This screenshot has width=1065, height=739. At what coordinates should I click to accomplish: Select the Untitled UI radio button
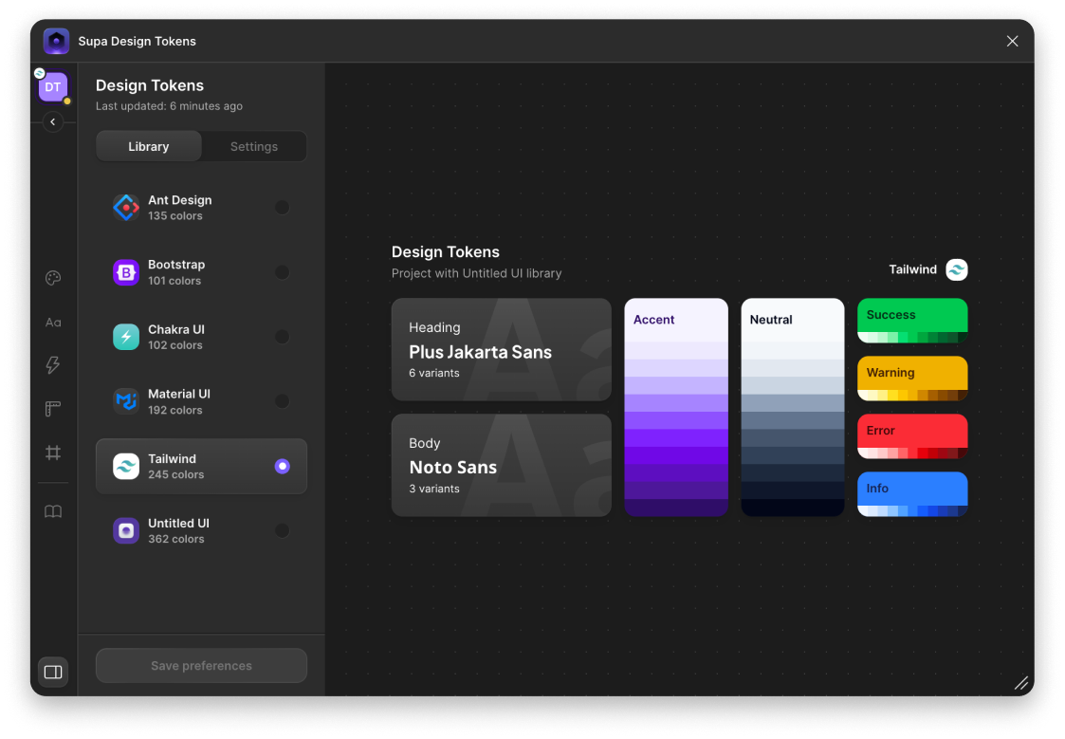point(282,530)
